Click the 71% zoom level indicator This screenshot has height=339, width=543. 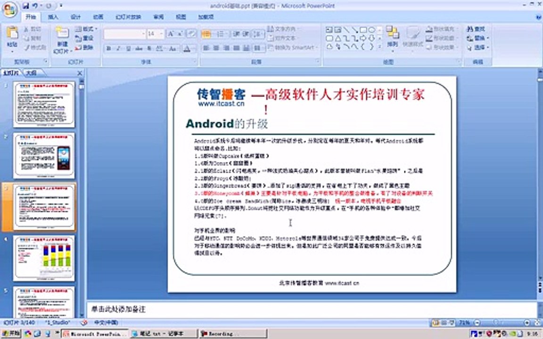click(x=464, y=323)
